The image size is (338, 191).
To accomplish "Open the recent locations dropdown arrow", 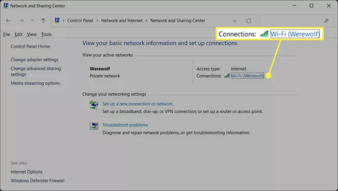I will pos(33,20).
